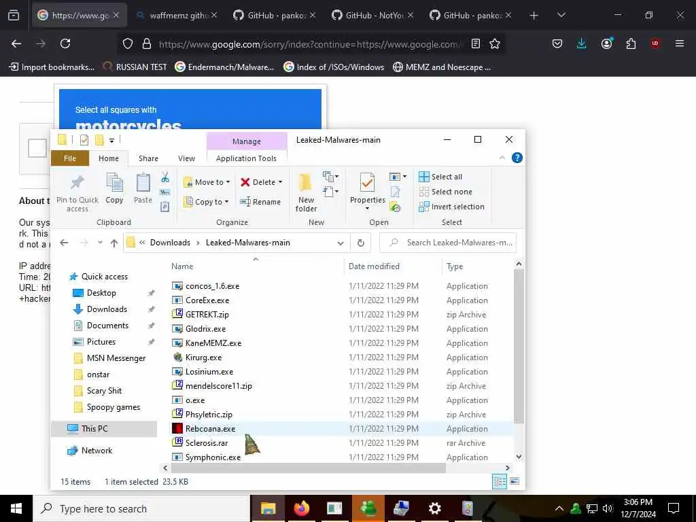Screen dimensions: 696x522
Task: Click the Search Leaked-Malwares-main box
Action: [x=448, y=243]
